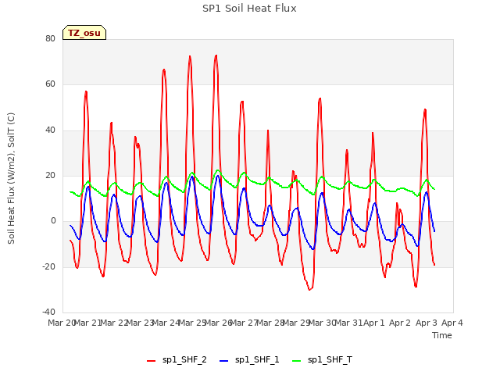The height and width of the screenshot is (375, 500).
Task: Toggle the sp1_SHF_T legend entry
Action: (x=322, y=359)
